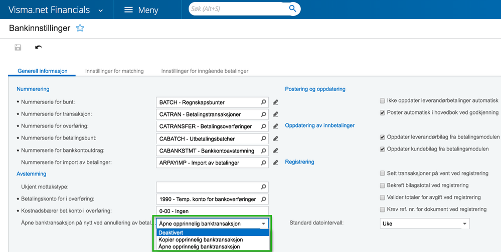Edit the CABATCH number series with pencil
The image size is (501, 252).
point(275,138)
